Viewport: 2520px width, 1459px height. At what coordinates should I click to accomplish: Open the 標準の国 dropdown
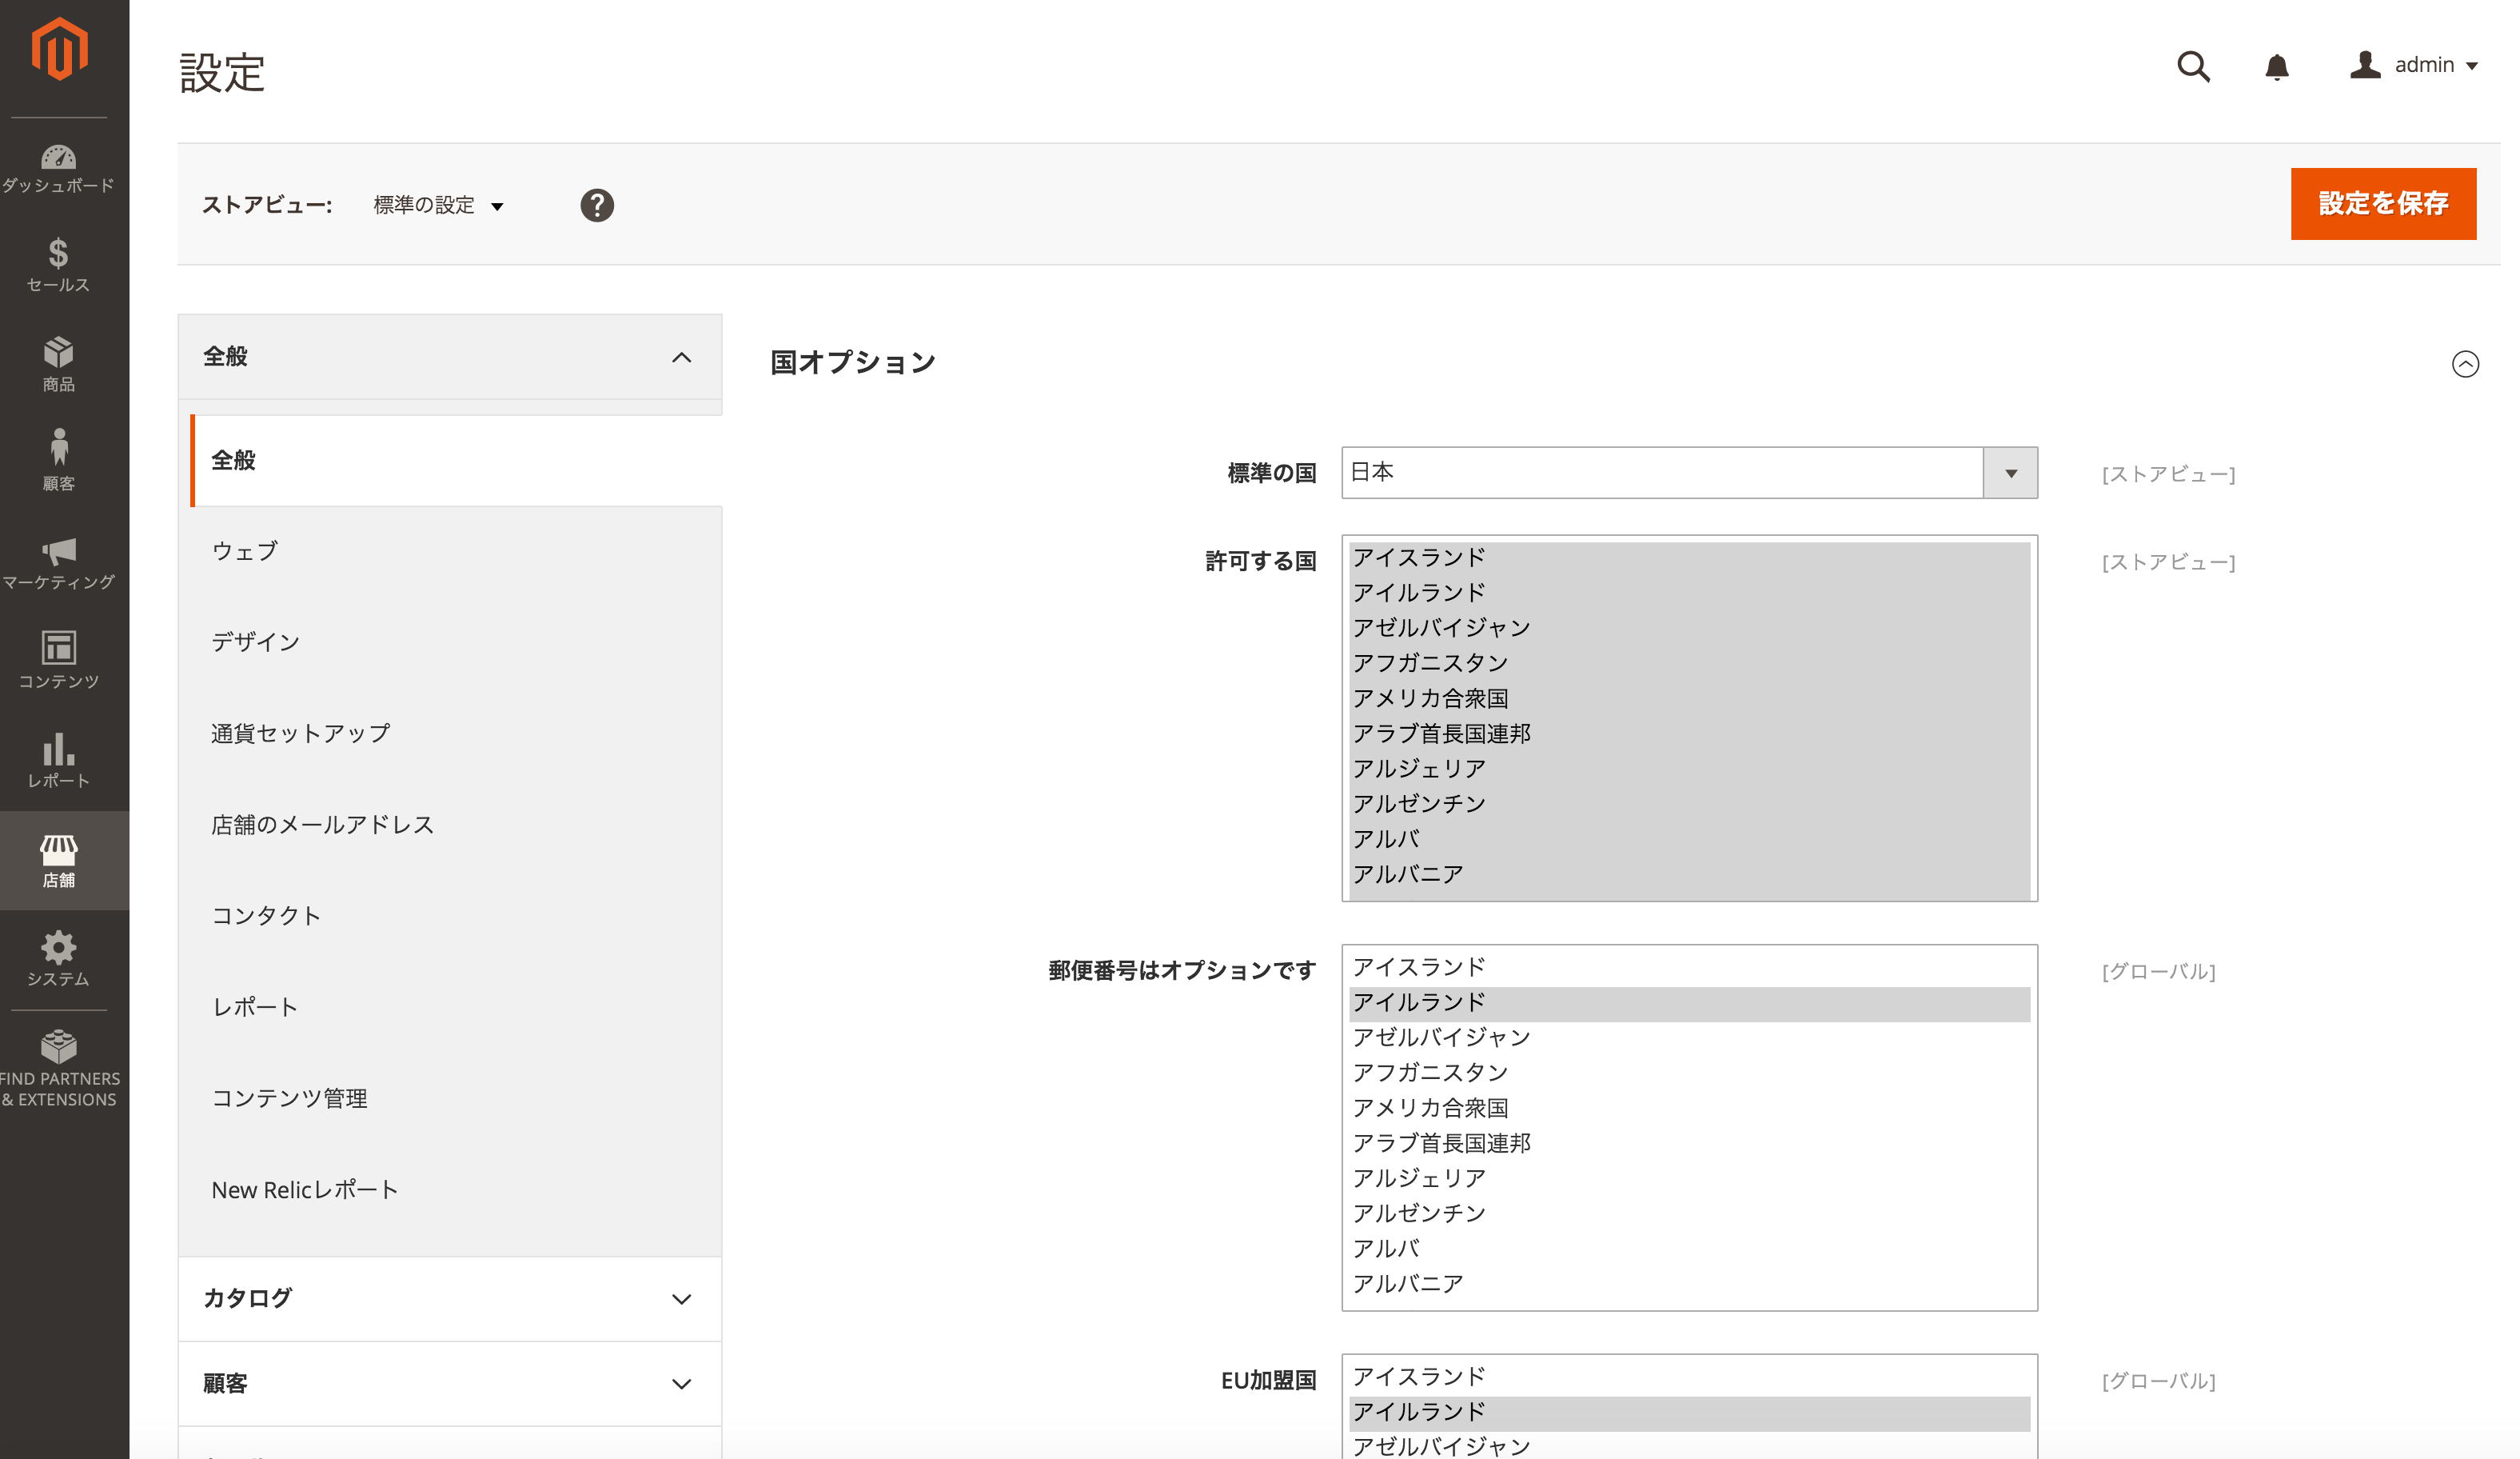pos(1689,472)
